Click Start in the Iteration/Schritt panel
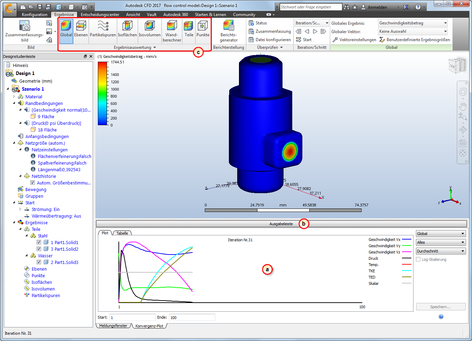This screenshot has width=472, height=341. point(304,40)
